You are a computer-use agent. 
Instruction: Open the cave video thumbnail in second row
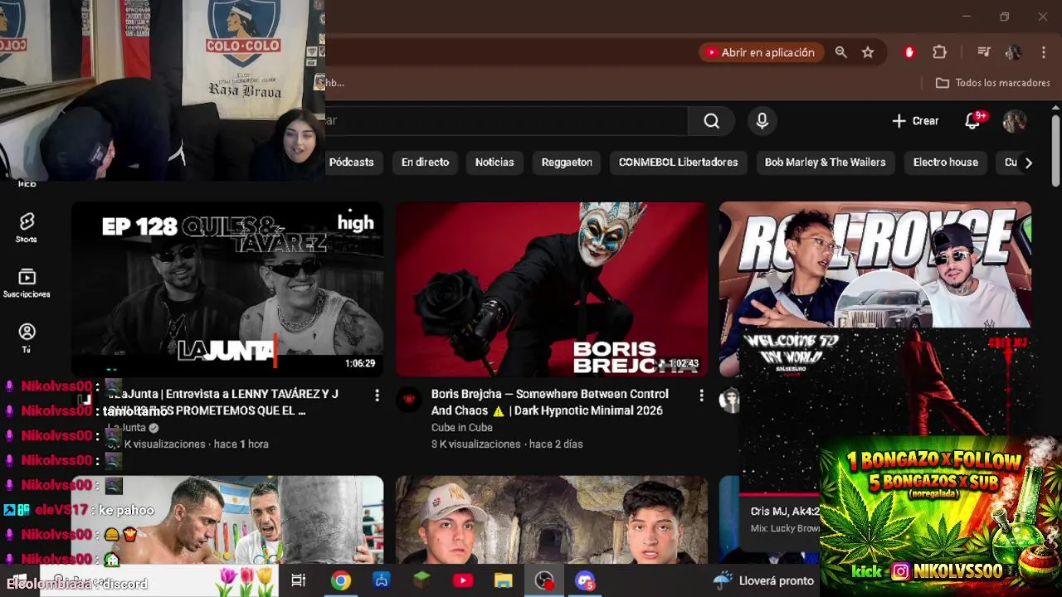click(x=552, y=520)
